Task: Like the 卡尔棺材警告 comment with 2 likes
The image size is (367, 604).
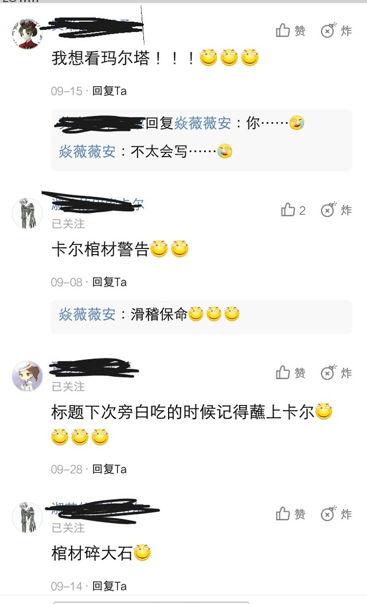Action: (x=293, y=210)
